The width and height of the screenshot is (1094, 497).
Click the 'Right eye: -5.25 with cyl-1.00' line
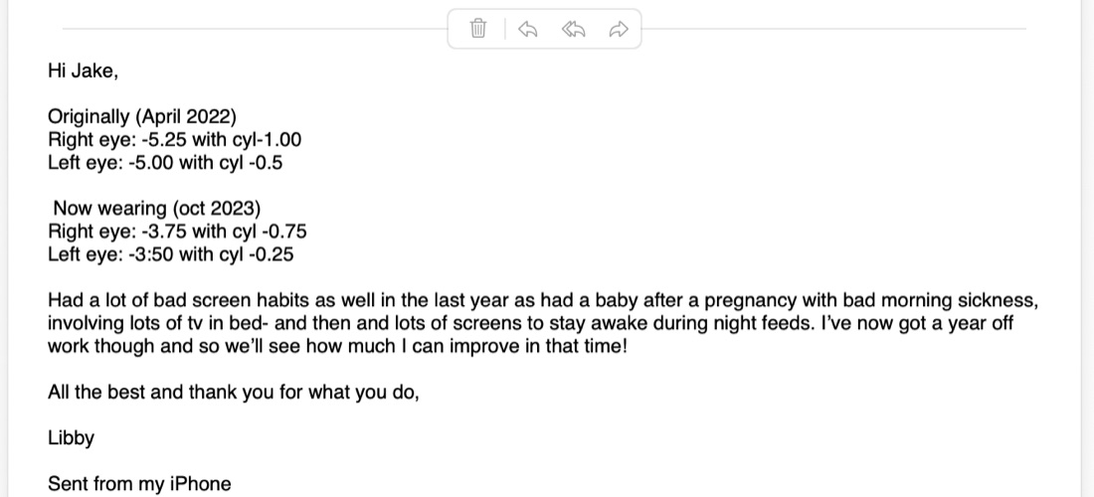pyautogui.click(x=174, y=139)
